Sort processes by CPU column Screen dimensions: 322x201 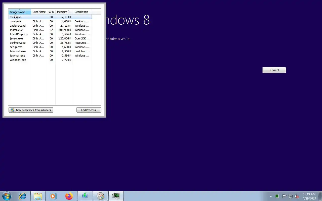[51, 12]
